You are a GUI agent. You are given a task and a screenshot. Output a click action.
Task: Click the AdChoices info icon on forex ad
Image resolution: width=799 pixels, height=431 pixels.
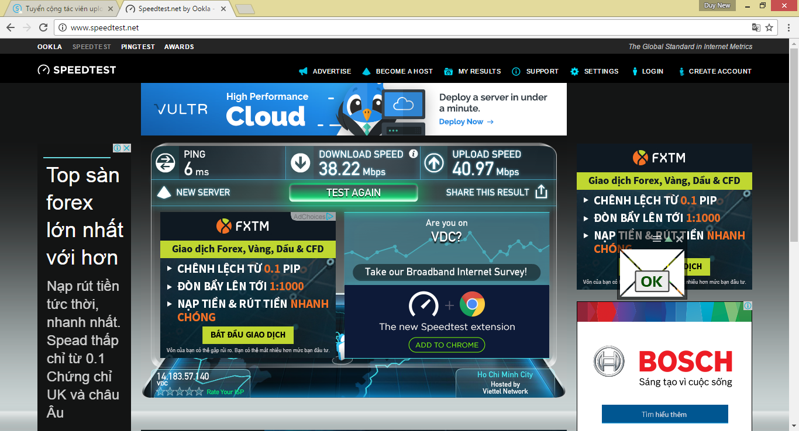pyautogui.click(x=117, y=148)
